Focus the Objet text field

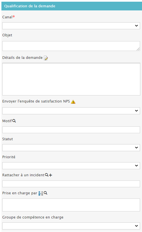(x=71, y=46)
